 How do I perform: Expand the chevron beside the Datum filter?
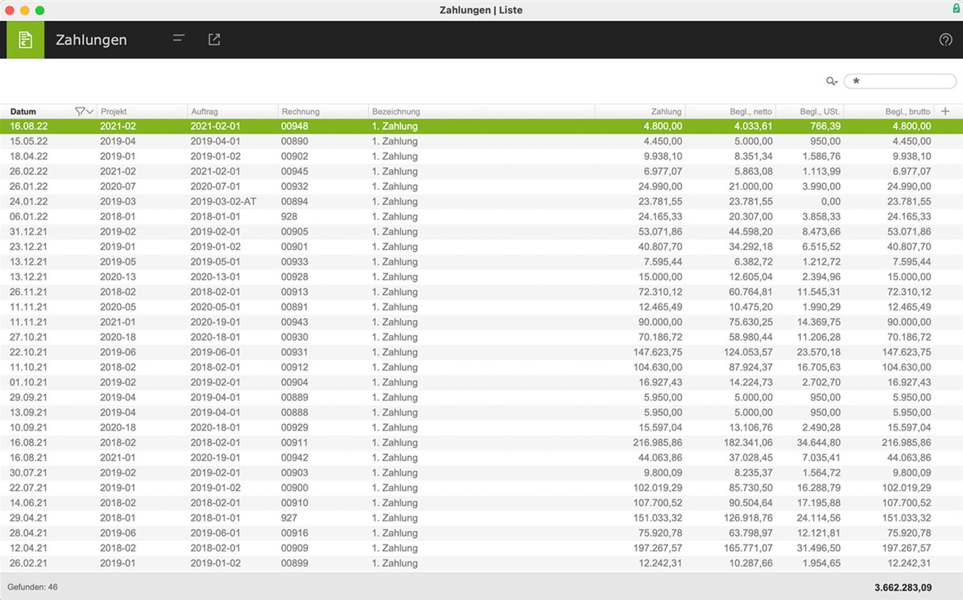(x=90, y=111)
